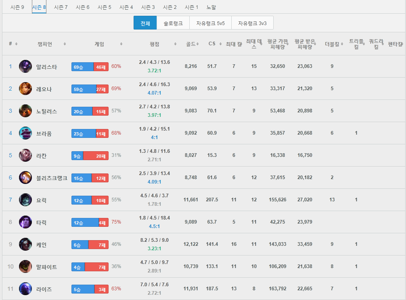Image resolution: width=406 pixels, height=300 pixels.
Task: Click Blitzcrank's champion portrait
Action: pos(25,177)
